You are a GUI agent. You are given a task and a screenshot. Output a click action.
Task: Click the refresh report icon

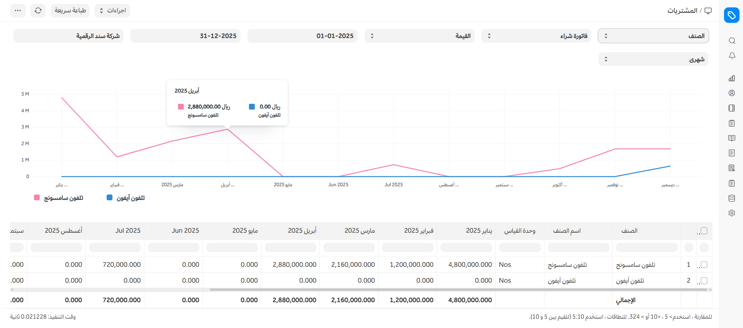click(38, 10)
